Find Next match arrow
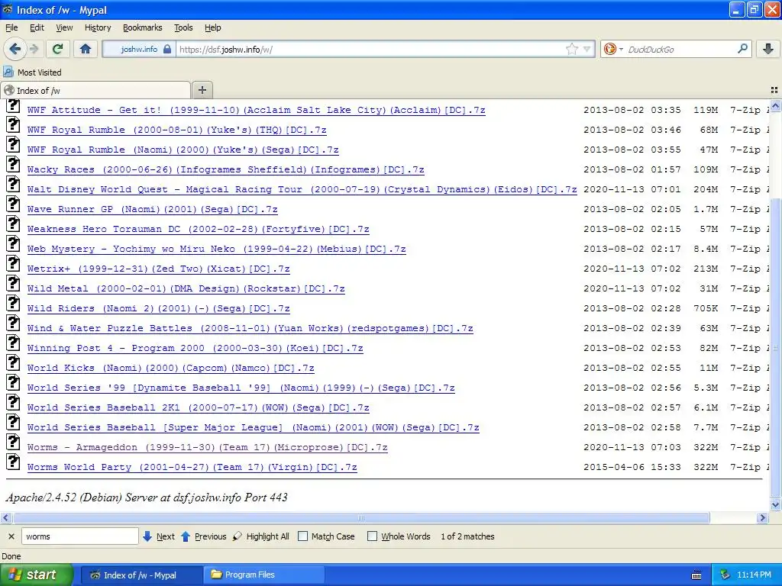Viewport: 782px width, 586px height. click(159, 536)
